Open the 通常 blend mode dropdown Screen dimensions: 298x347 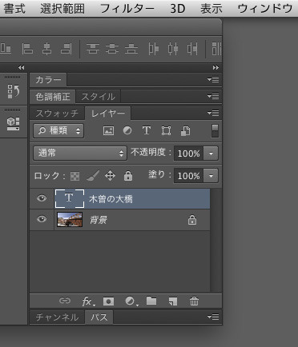[x=80, y=153]
